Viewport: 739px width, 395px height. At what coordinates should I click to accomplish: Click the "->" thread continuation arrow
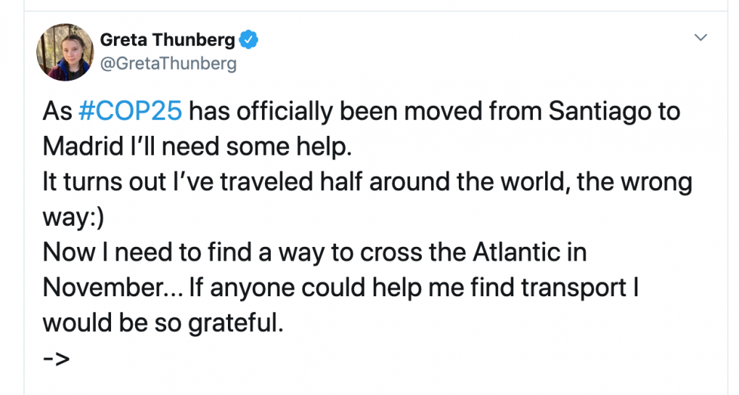click(56, 357)
